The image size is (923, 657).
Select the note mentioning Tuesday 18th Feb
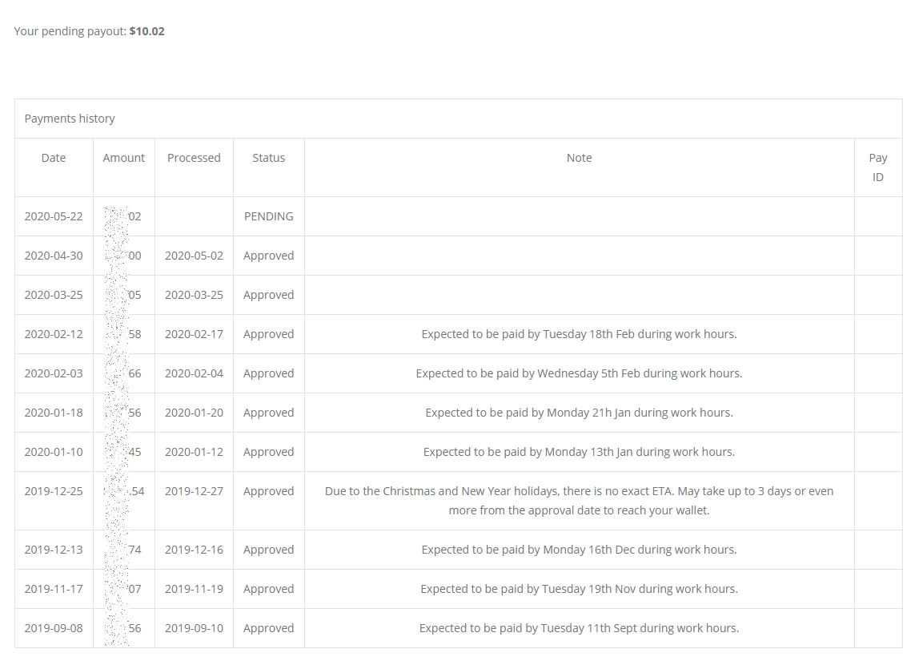pos(580,334)
